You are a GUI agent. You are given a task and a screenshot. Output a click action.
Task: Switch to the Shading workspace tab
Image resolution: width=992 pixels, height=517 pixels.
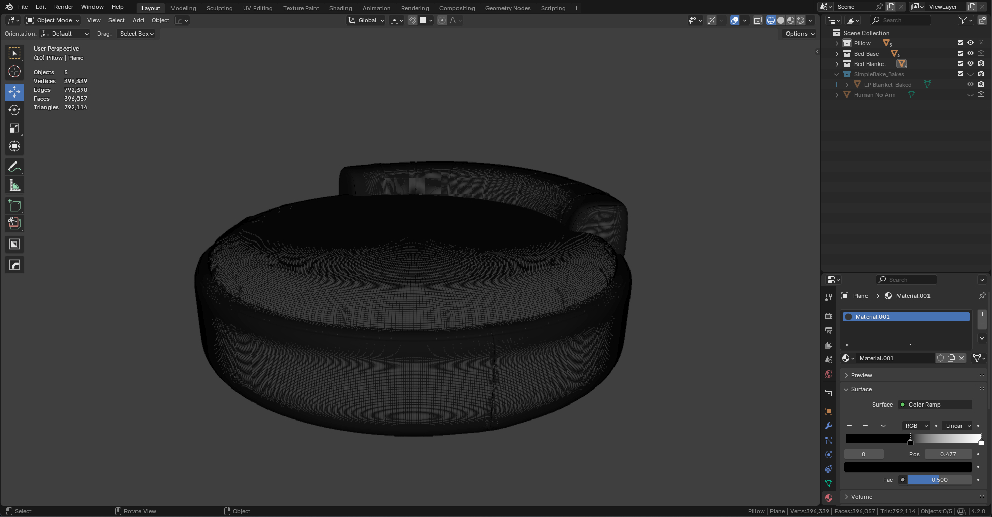[x=340, y=8]
